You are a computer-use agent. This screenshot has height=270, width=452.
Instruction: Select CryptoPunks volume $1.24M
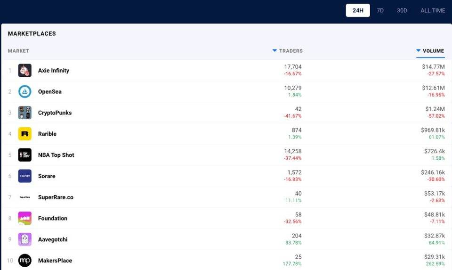(x=435, y=109)
